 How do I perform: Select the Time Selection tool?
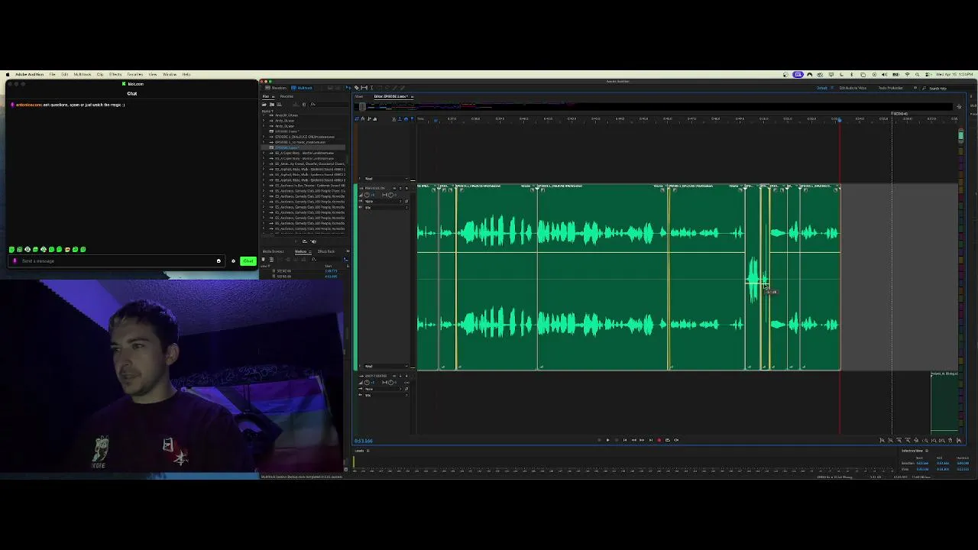[371, 88]
